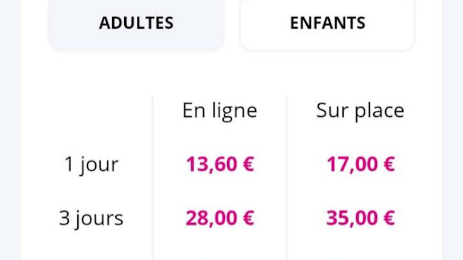Tap the 1-day 'Sur place' price

361,164
